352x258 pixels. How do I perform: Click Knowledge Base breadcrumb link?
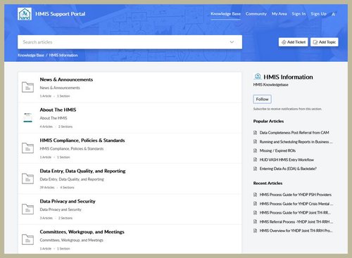(31, 56)
